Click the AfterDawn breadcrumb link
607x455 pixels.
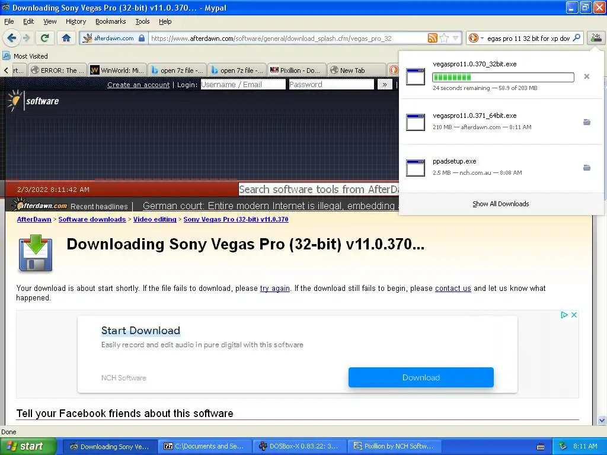(x=34, y=219)
